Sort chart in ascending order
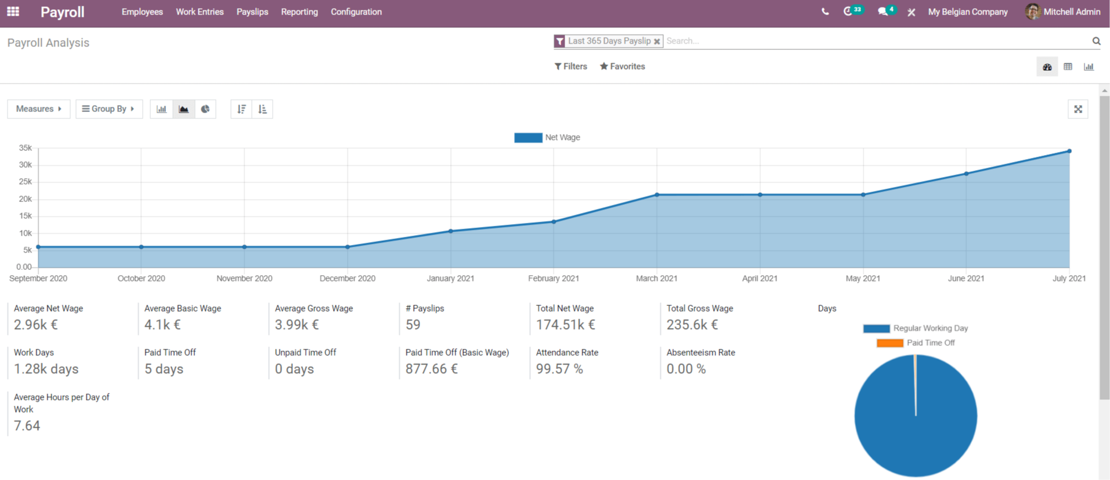 (262, 109)
